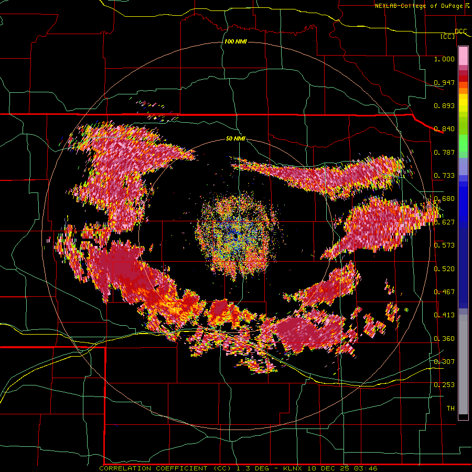This screenshot has height=472, width=472.
Task: Click the 0.360 value on the color scale
Action: click(x=444, y=339)
